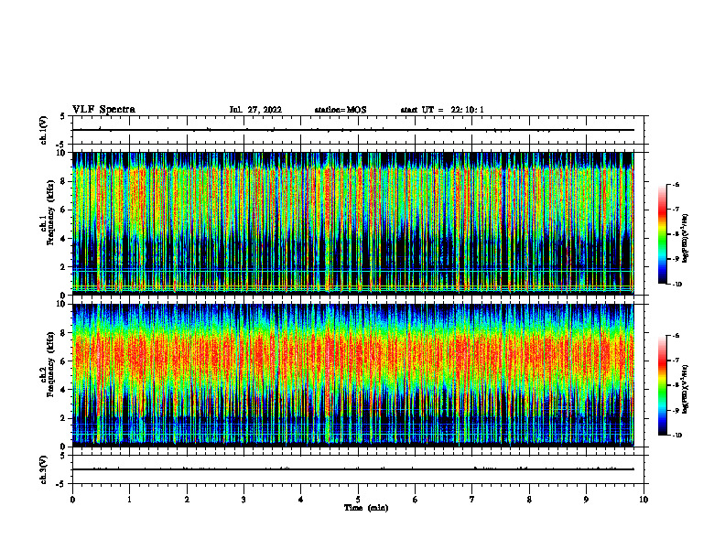Screen dimensions: 725x560
Task: Click the "ch.1(V)" waveform axis label
Action: pos(43,130)
